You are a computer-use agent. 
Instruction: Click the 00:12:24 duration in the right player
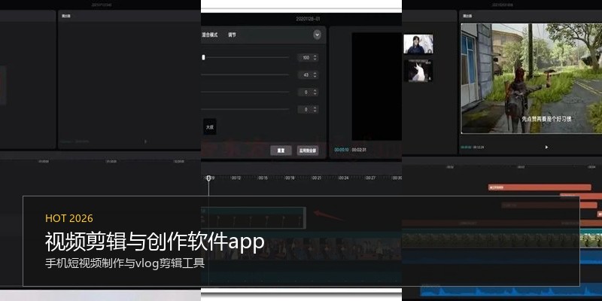click(479, 147)
